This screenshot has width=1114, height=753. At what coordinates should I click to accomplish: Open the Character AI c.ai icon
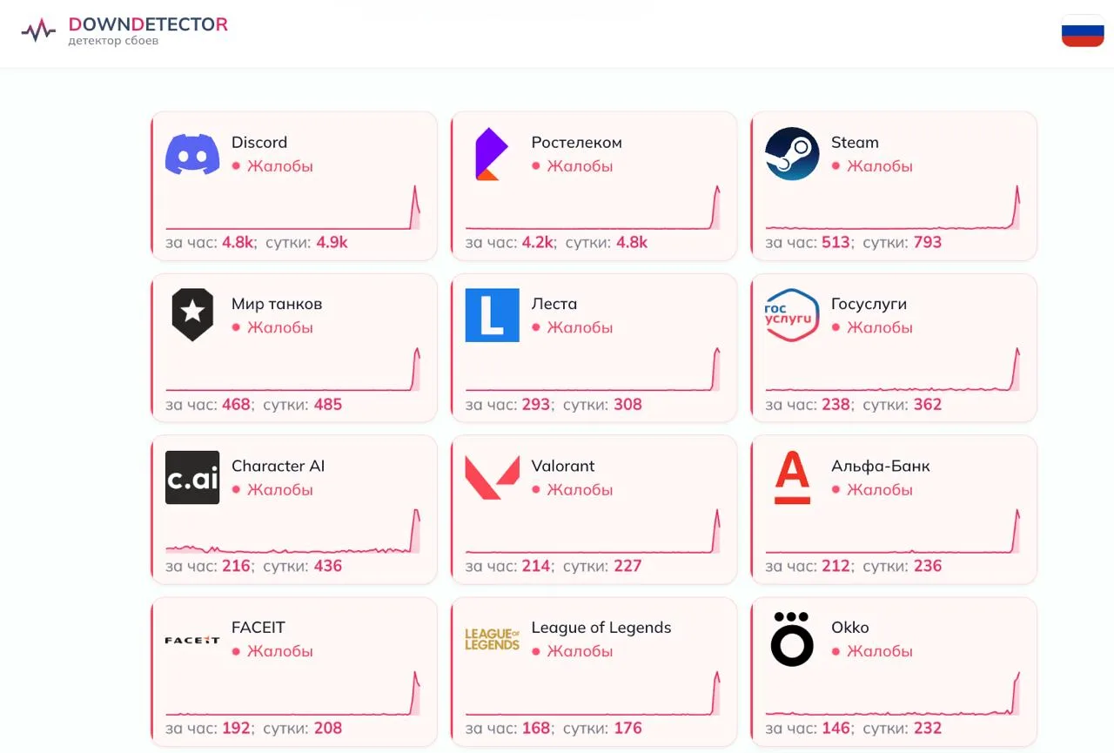[x=192, y=477]
